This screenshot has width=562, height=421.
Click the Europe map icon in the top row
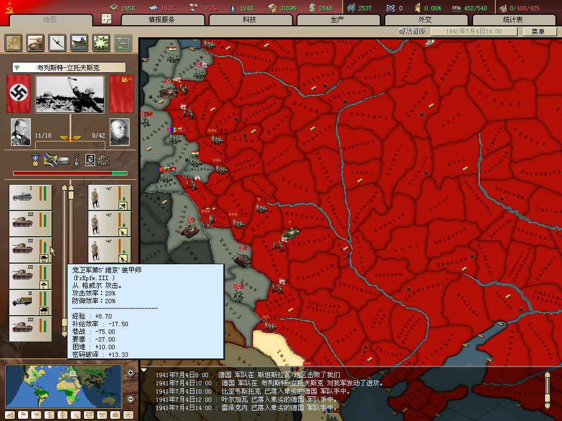click(x=13, y=42)
